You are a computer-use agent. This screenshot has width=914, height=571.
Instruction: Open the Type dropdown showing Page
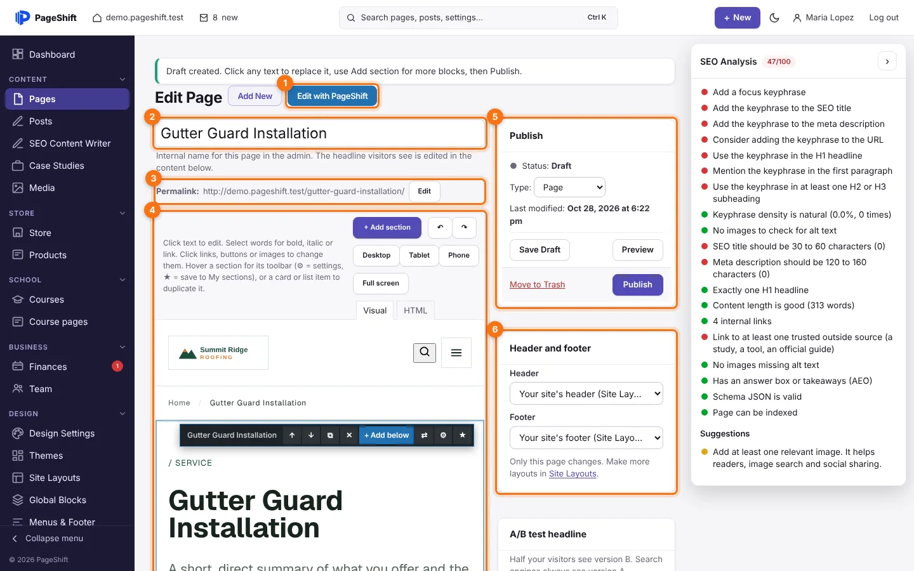pyautogui.click(x=569, y=188)
